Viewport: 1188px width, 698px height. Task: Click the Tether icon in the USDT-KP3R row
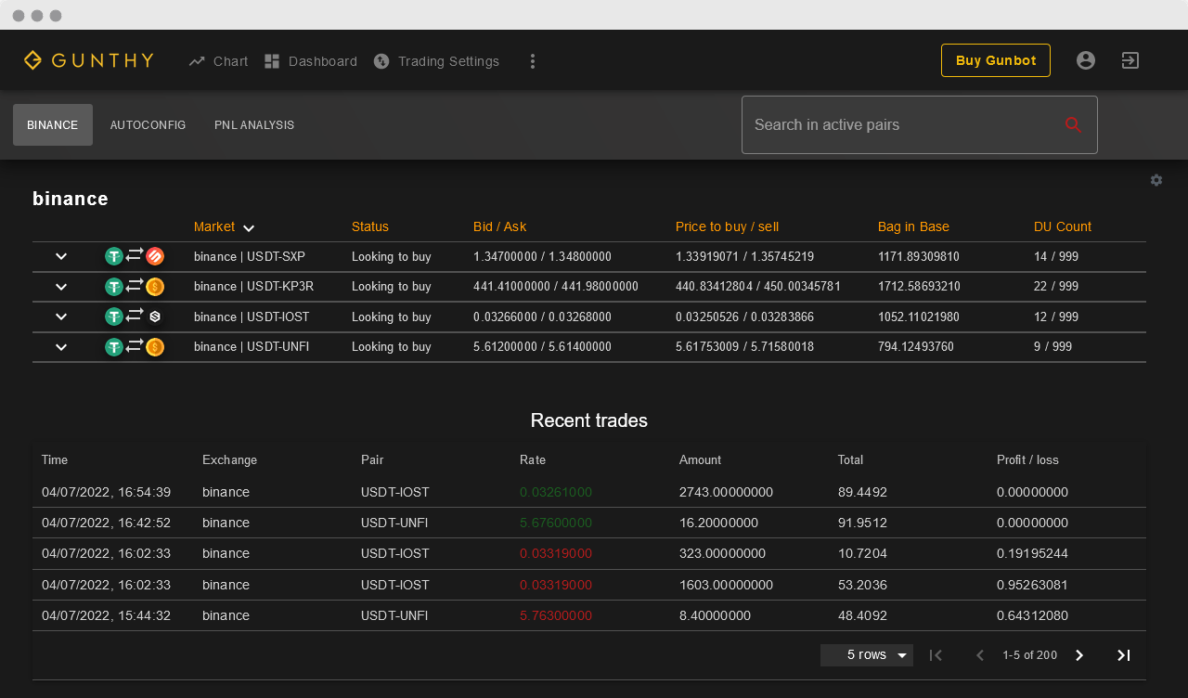coord(114,287)
